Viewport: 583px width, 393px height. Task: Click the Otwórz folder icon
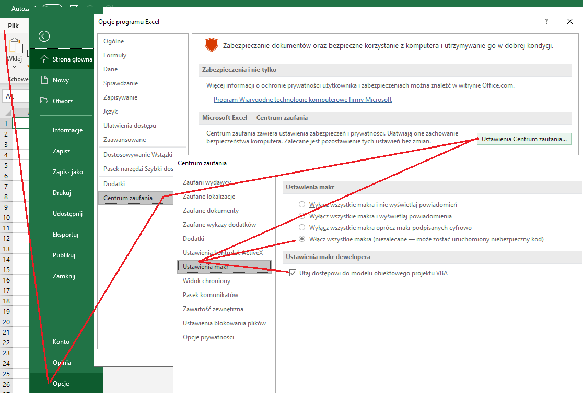tap(44, 101)
